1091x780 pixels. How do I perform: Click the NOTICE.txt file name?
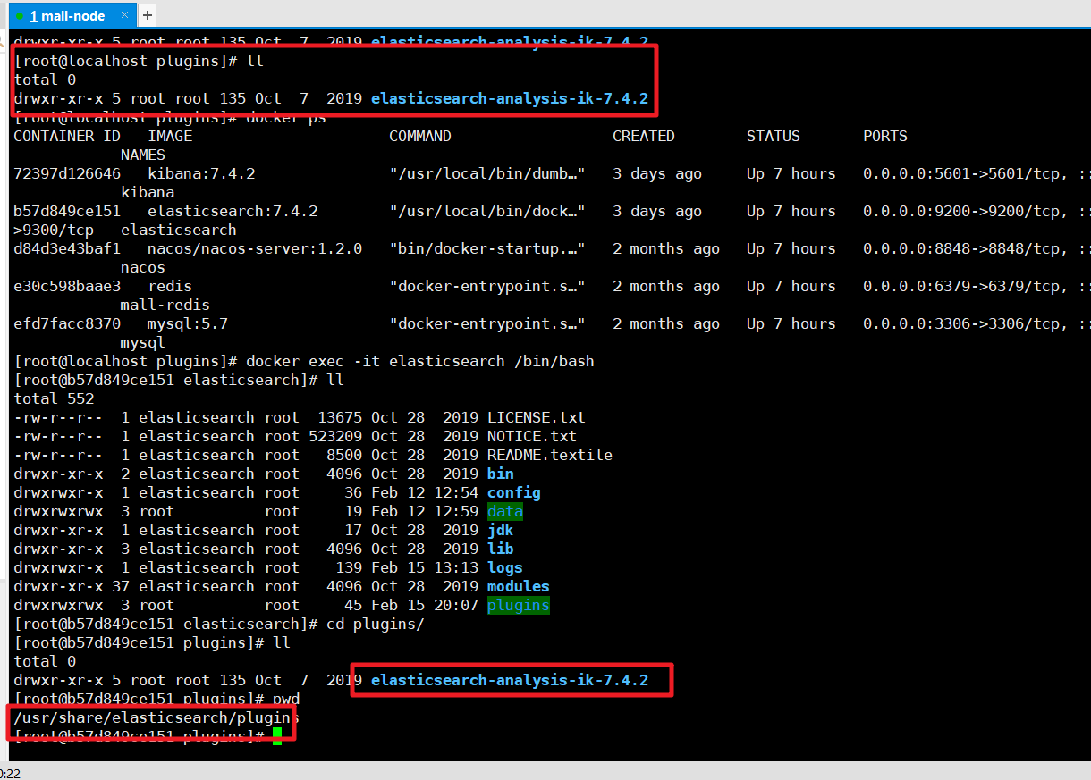[x=532, y=436]
